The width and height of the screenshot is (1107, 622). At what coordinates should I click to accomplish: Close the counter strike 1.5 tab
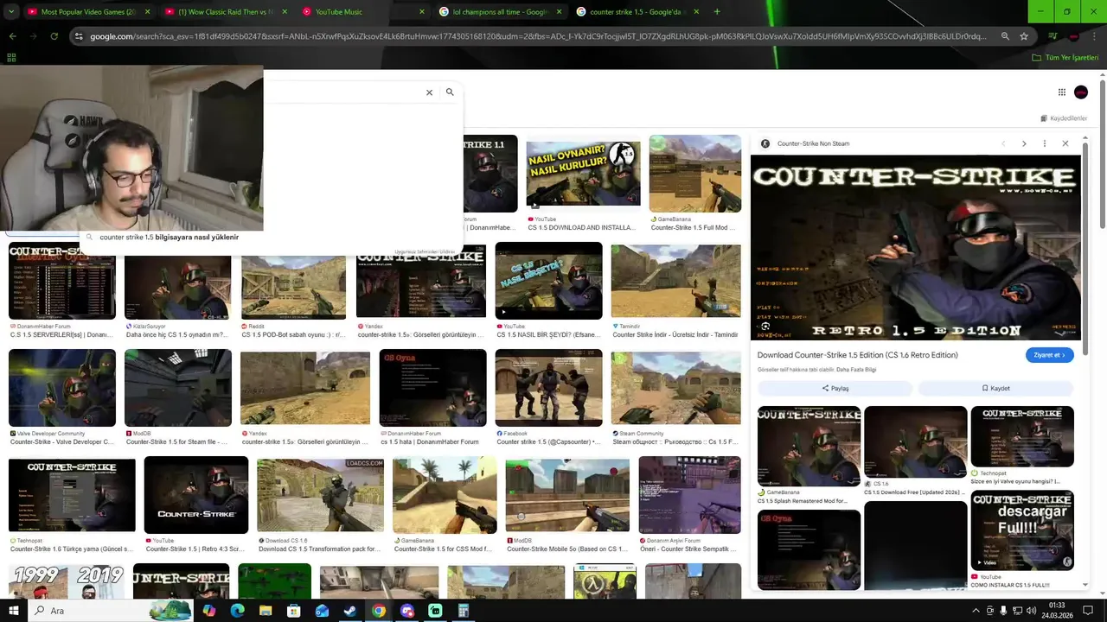[x=697, y=12]
